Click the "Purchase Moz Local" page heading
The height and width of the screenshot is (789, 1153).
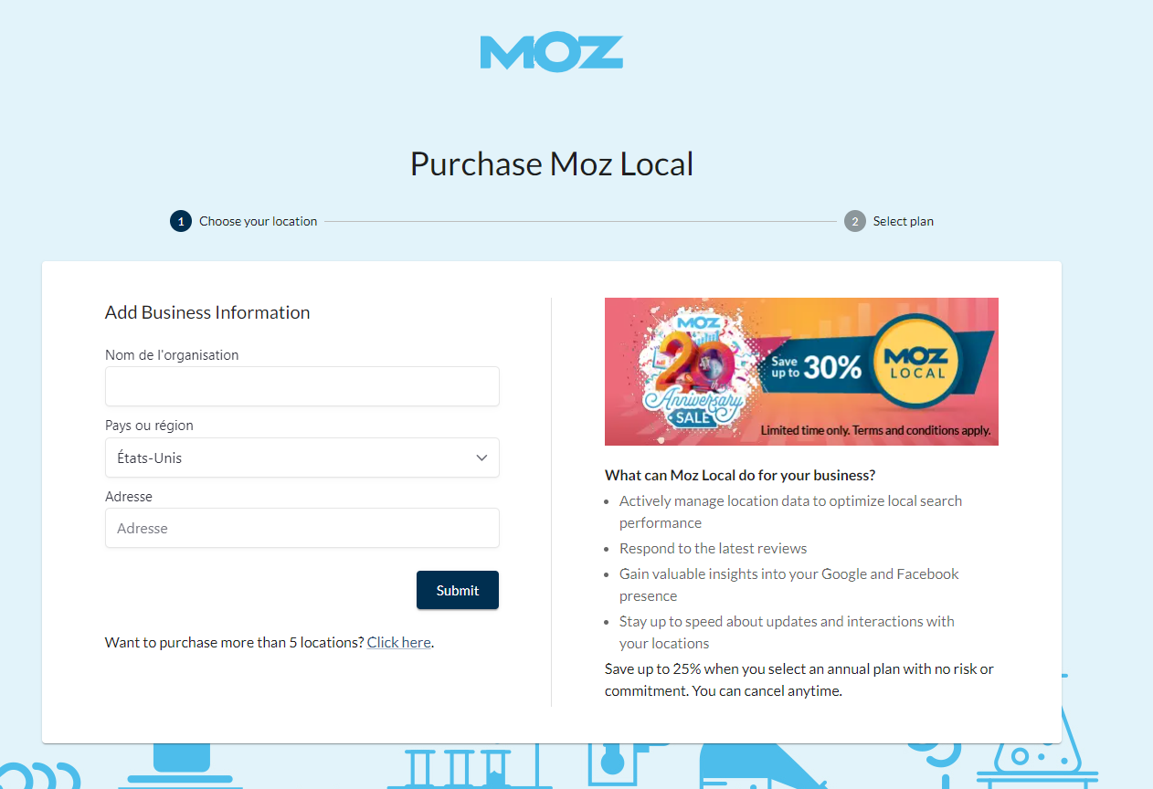552,164
